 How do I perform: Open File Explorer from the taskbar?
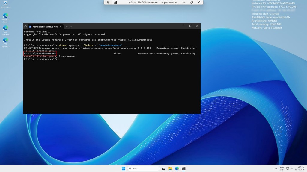coord(170,168)
